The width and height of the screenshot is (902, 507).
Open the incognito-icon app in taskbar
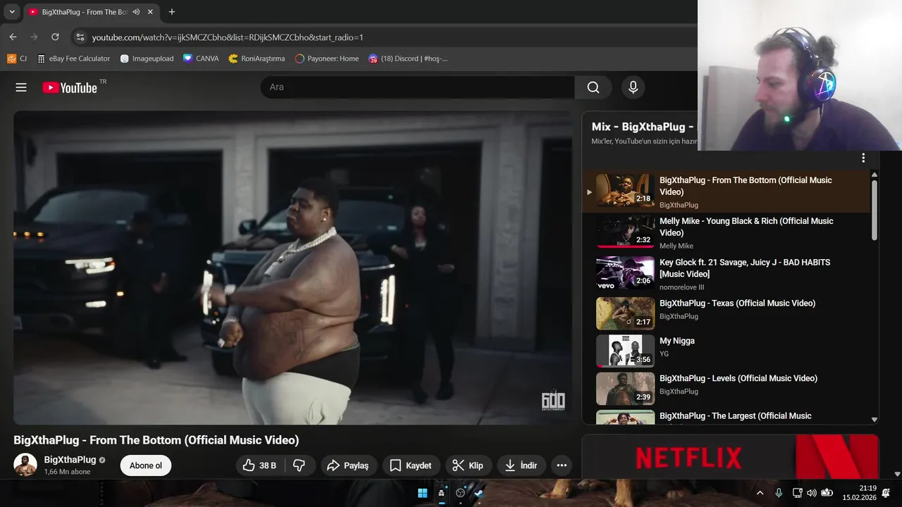click(441, 493)
